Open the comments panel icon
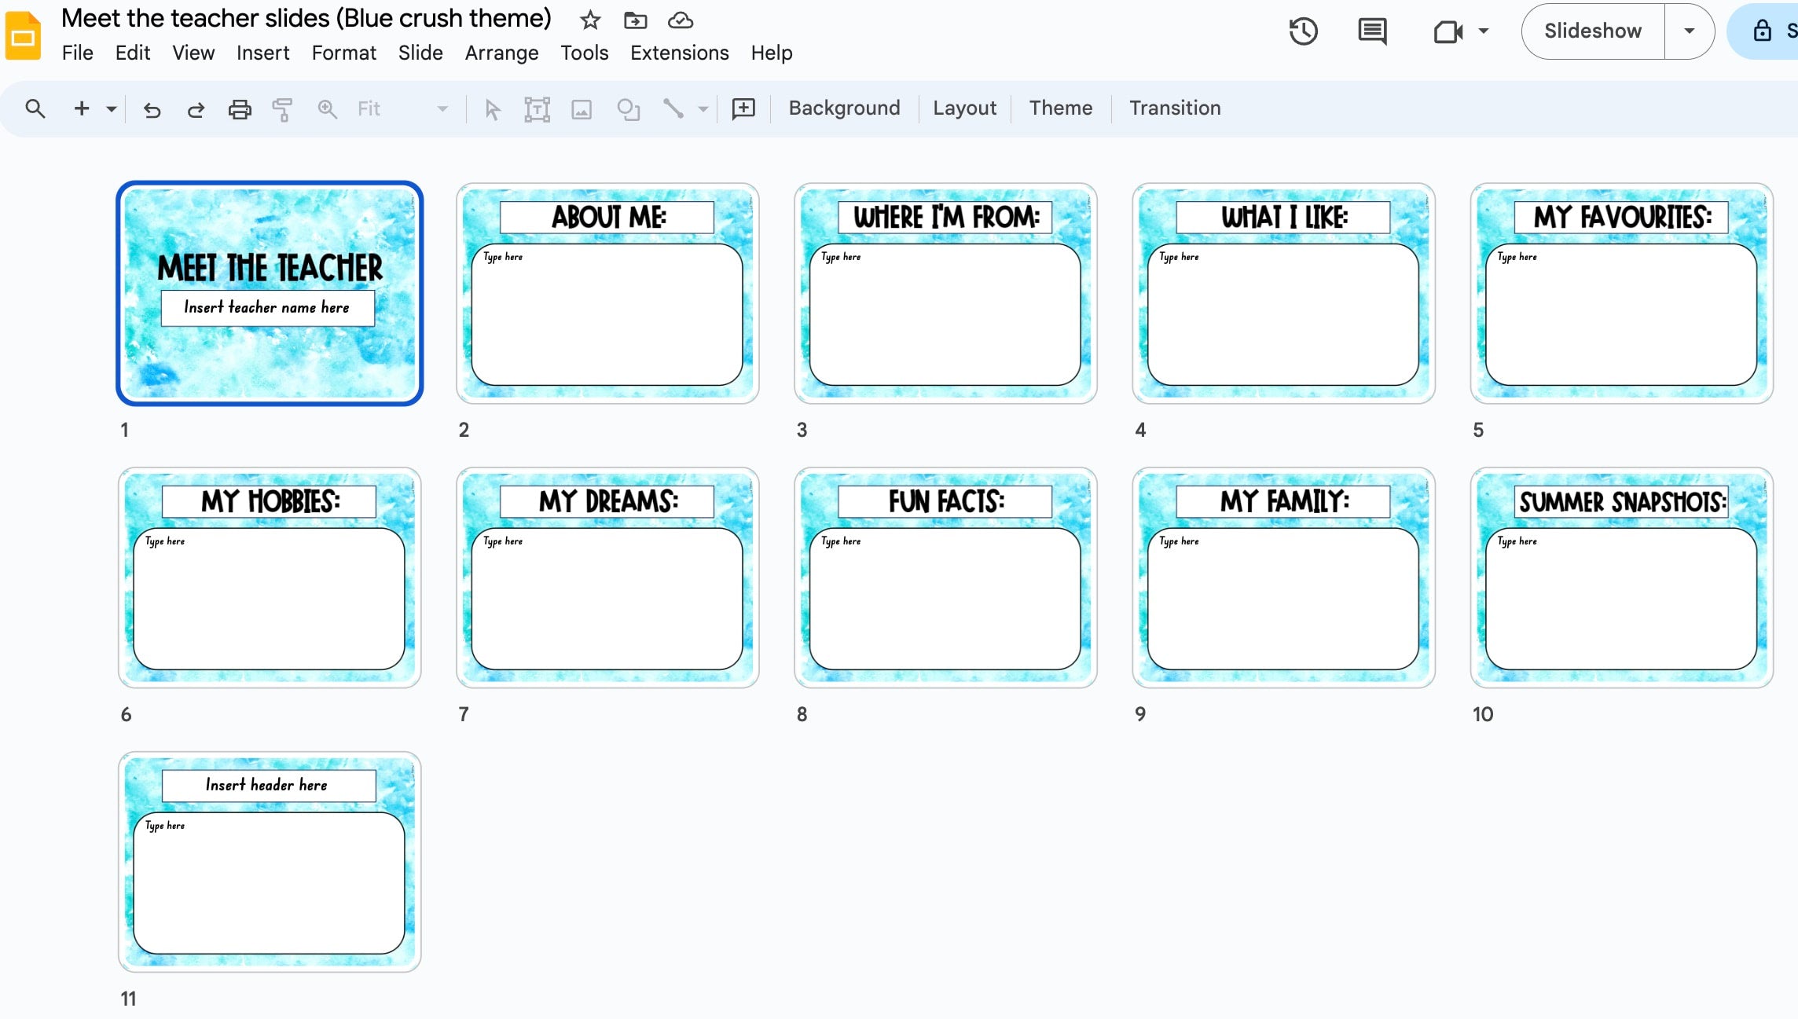This screenshot has height=1019, width=1798. coord(1372,31)
